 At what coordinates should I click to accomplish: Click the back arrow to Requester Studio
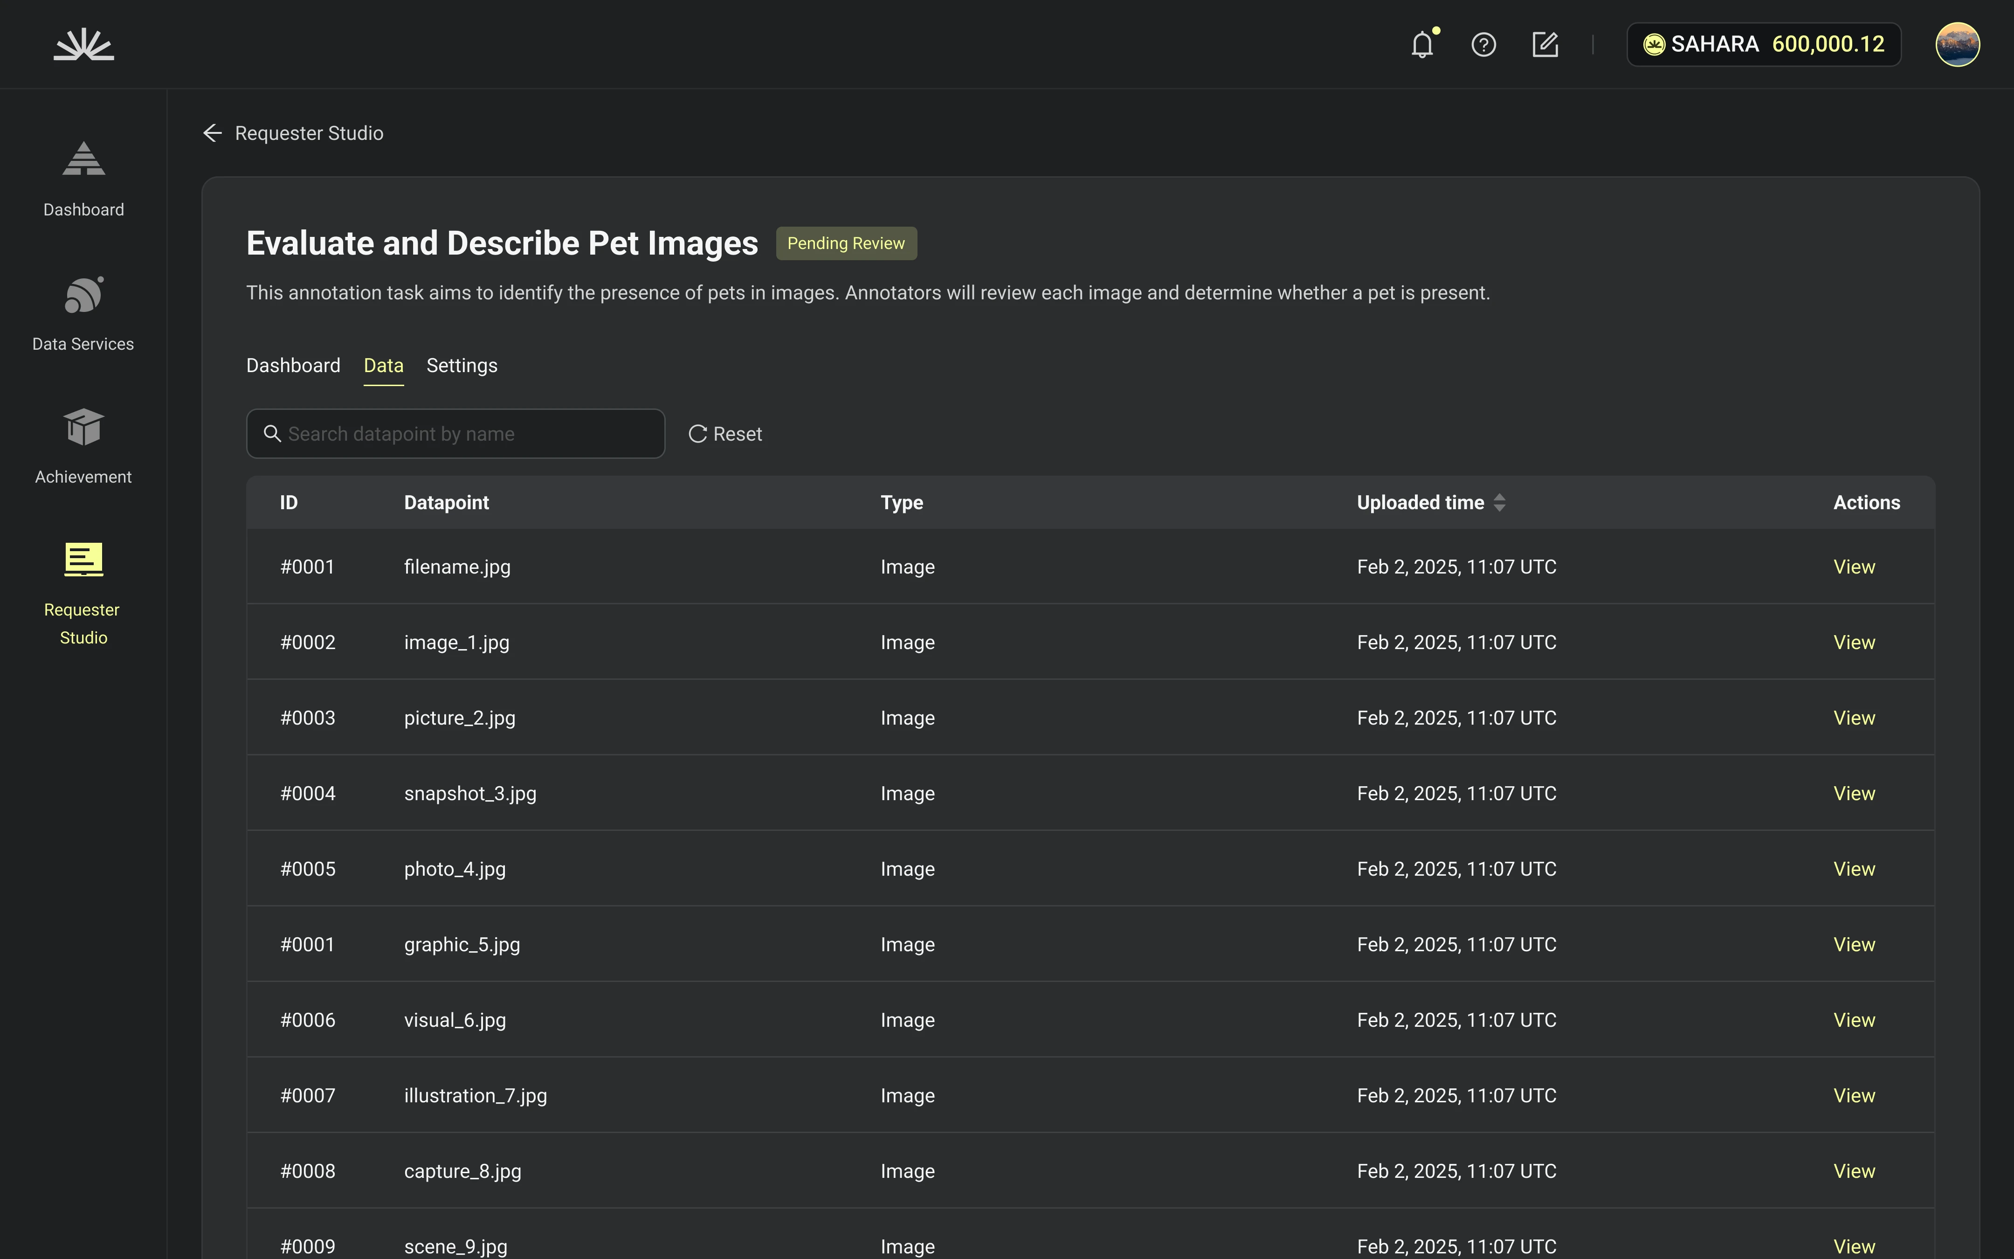pos(213,133)
